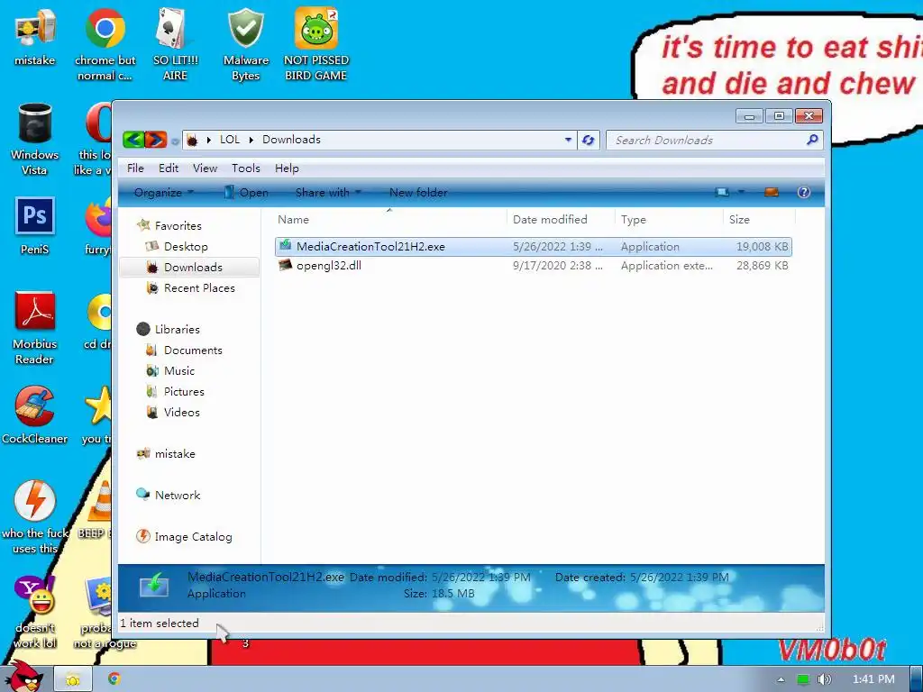Select Favorites in navigation pane

pos(178,226)
